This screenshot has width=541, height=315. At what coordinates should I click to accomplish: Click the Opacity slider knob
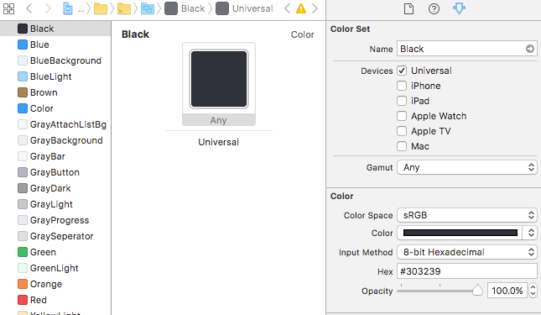[477, 291]
